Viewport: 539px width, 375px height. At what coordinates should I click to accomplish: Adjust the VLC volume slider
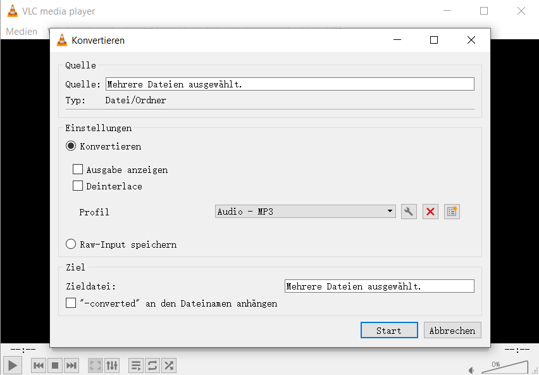tap(505, 367)
